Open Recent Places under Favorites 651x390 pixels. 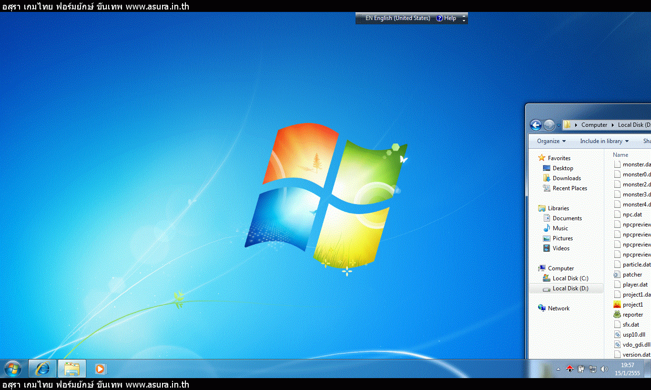click(570, 188)
